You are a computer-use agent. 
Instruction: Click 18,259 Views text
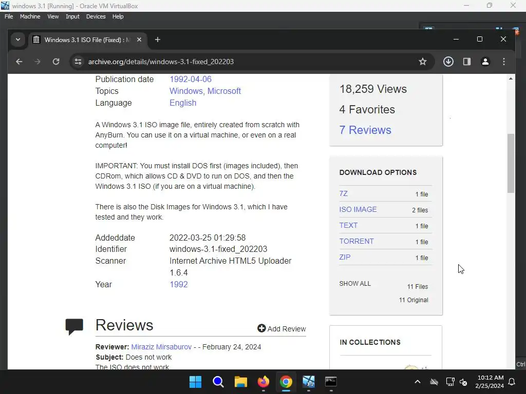tap(373, 89)
